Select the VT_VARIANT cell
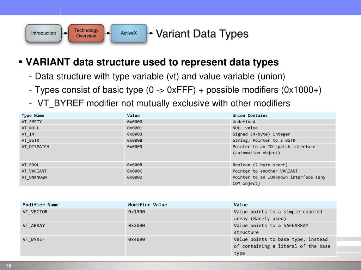361x270 pixels. coord(72,171)
